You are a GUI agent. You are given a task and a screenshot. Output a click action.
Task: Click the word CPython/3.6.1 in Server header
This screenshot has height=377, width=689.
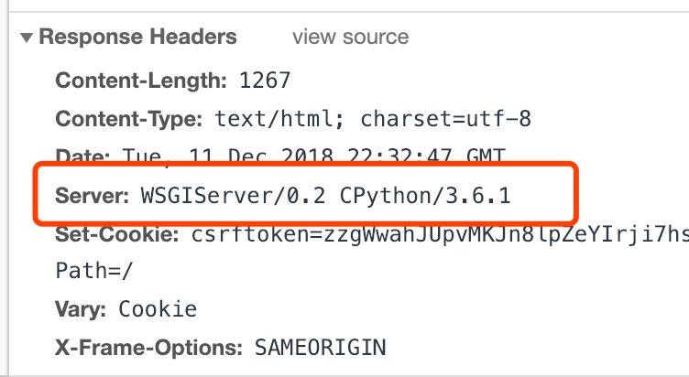click(425, 195)
